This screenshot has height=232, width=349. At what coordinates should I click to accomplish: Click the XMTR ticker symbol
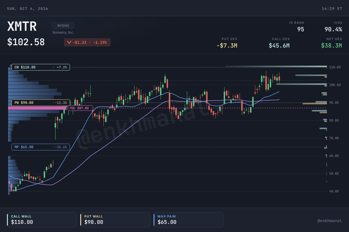click(22, 27)
